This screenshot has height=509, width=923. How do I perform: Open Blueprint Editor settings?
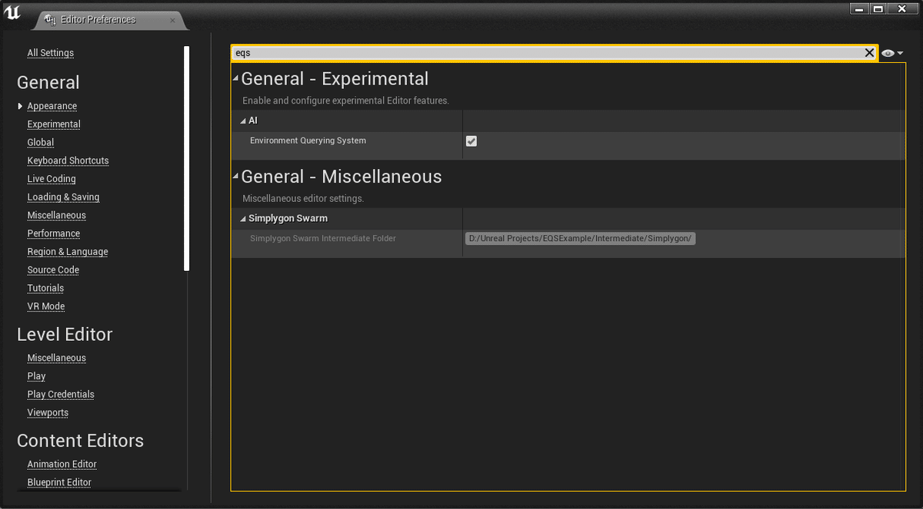59,483
